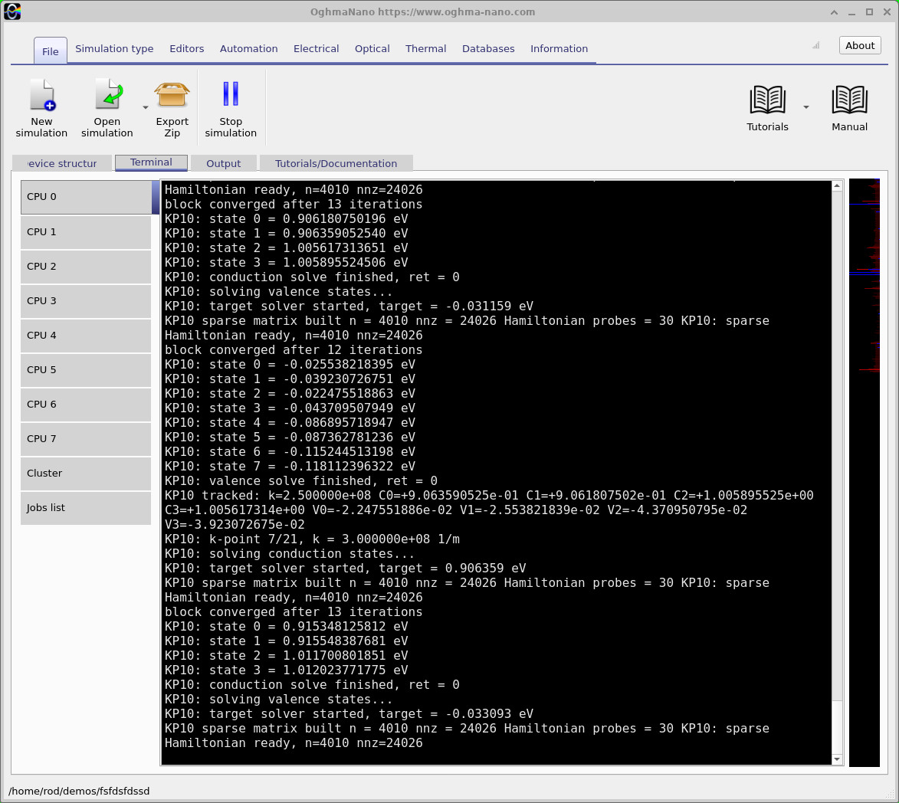Click the terminal scrollbar up arrow
Screen dimensions: 899x803
click(x=837, y=185)
